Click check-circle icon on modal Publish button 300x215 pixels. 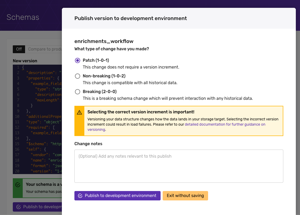80,196
